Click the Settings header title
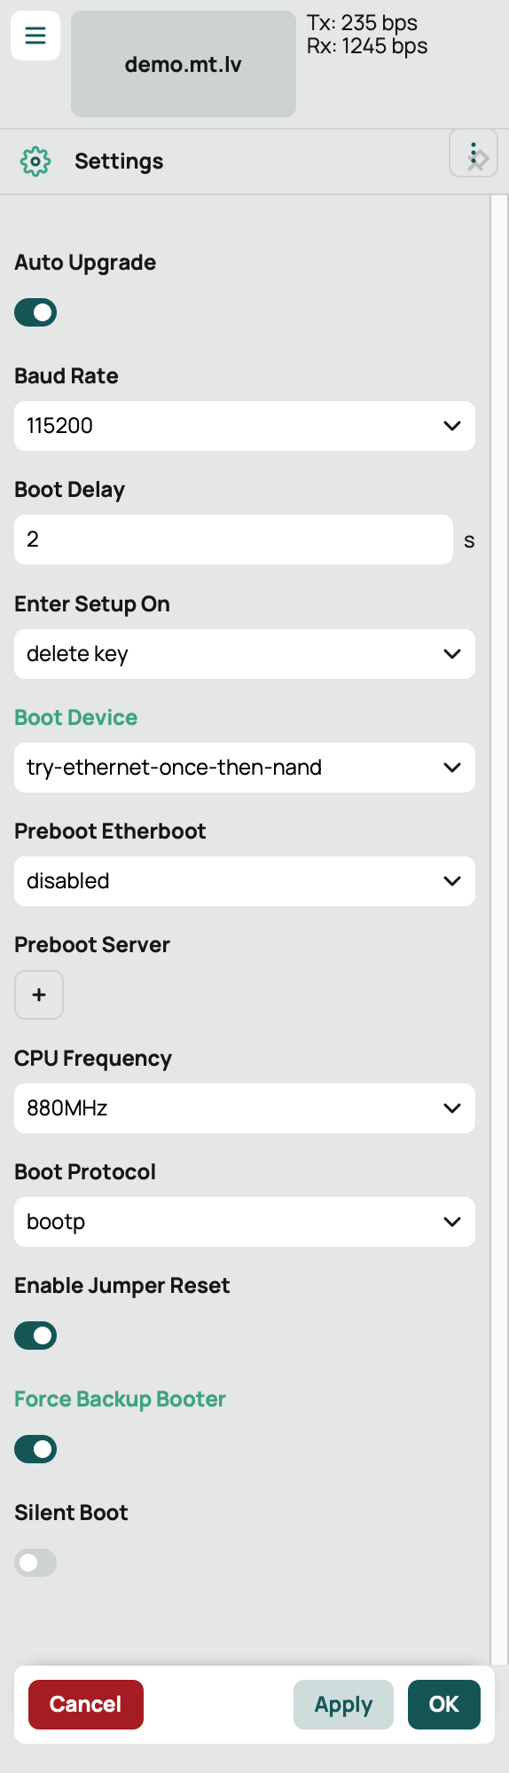This screenshot has height=1773, width=509. click(x=119, y=162)
